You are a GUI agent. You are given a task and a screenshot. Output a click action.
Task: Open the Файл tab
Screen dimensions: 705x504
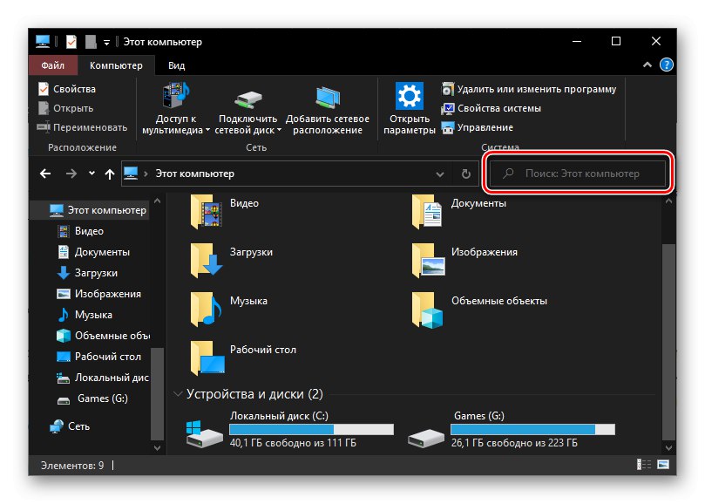coord(53,65)
